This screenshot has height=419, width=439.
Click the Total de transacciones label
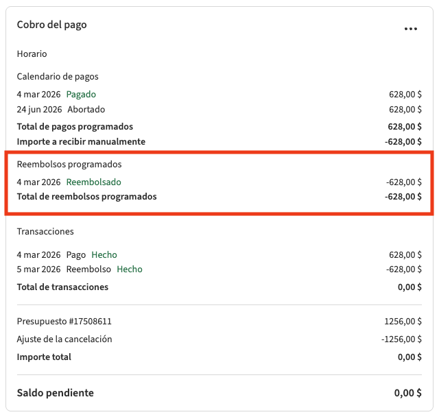tap(62, 287)
